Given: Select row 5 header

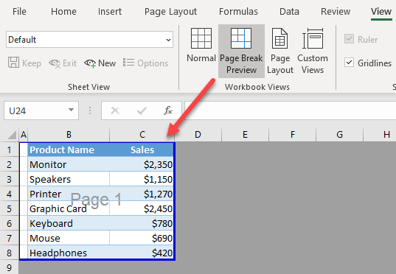Looking at the screenshot, I should [x=9, y=208].
